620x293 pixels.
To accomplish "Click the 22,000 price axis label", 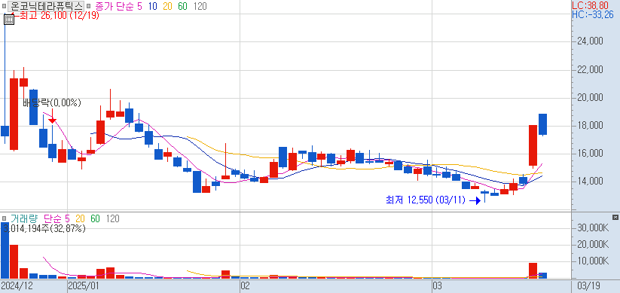I will tap(590, 69).
